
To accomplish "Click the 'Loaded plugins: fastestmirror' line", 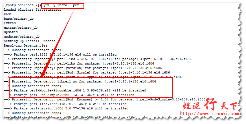I will coord(32,10).
